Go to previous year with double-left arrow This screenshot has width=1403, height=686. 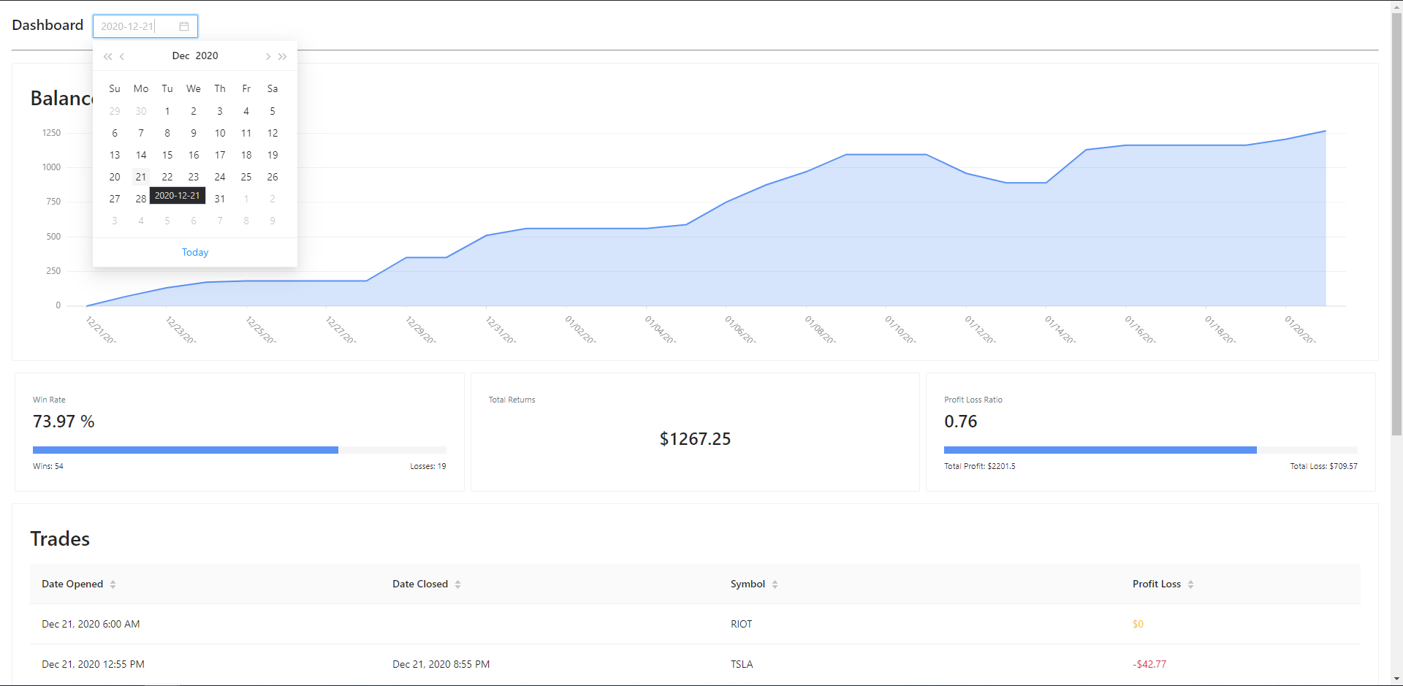coord(107,56)
